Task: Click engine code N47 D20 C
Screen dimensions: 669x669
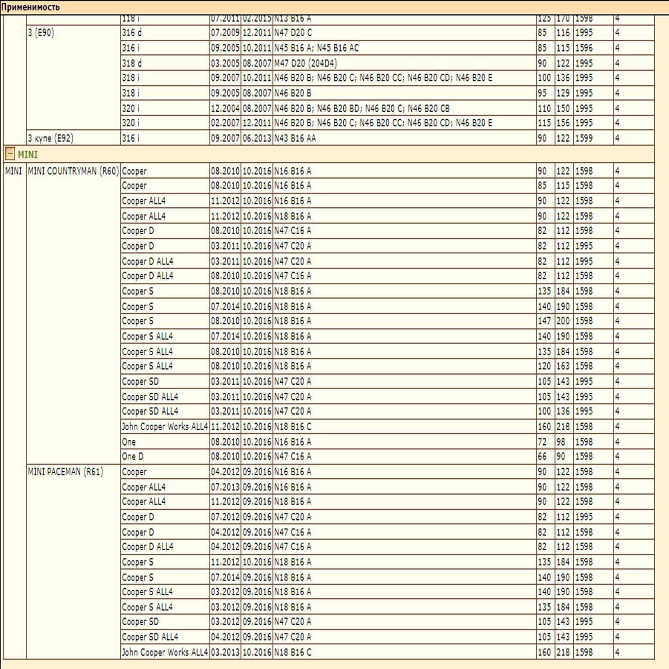Action: click(x=293, y=33)
